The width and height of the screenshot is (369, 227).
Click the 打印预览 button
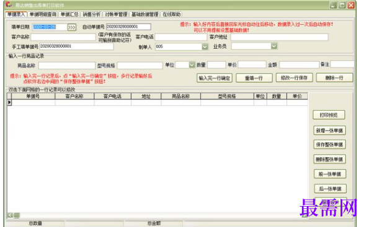(x=329, y=115)
